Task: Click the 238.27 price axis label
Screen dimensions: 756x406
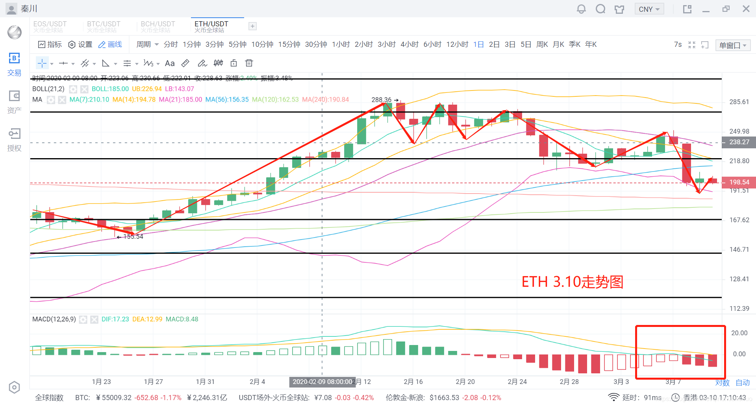Action: click(739, 142)
